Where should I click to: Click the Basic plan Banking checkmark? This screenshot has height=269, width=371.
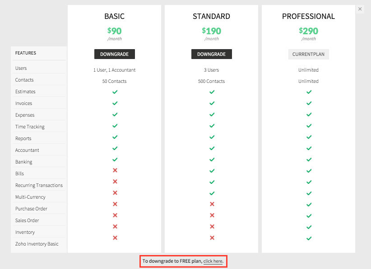[x=115, y=160]
